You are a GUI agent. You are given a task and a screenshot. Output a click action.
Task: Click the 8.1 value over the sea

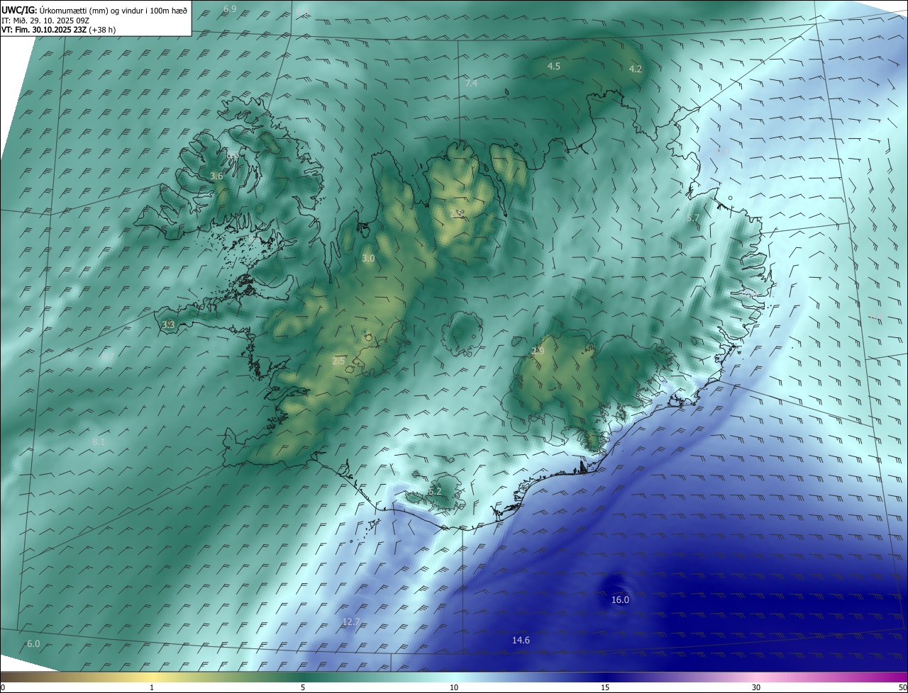coord(99,442)
